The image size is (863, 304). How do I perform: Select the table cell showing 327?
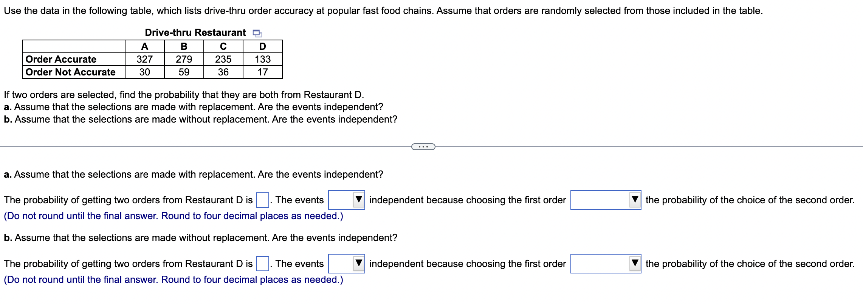(x=145, y=59)
